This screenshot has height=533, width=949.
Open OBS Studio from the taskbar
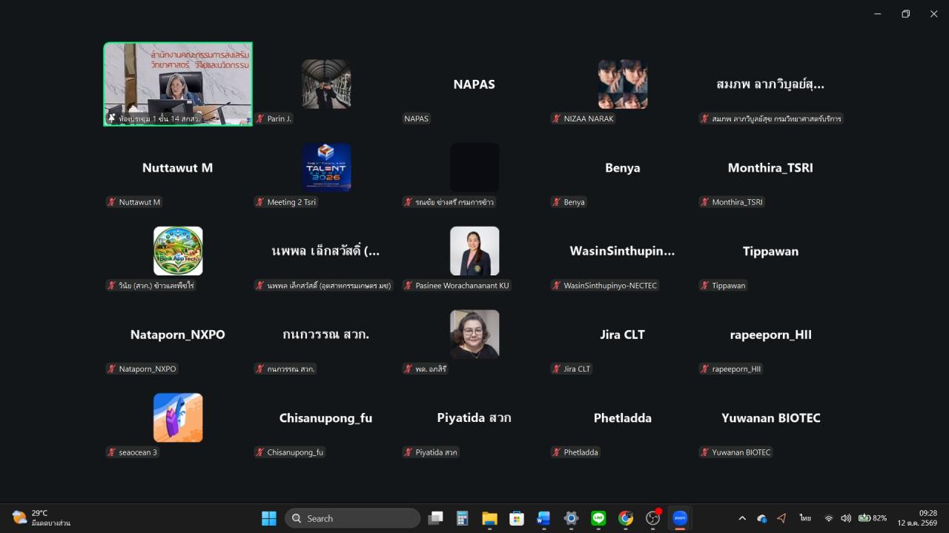[x=653, y=518]
